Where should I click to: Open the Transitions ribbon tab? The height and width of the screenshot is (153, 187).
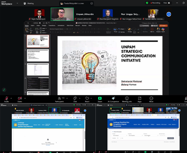[52, 25]
